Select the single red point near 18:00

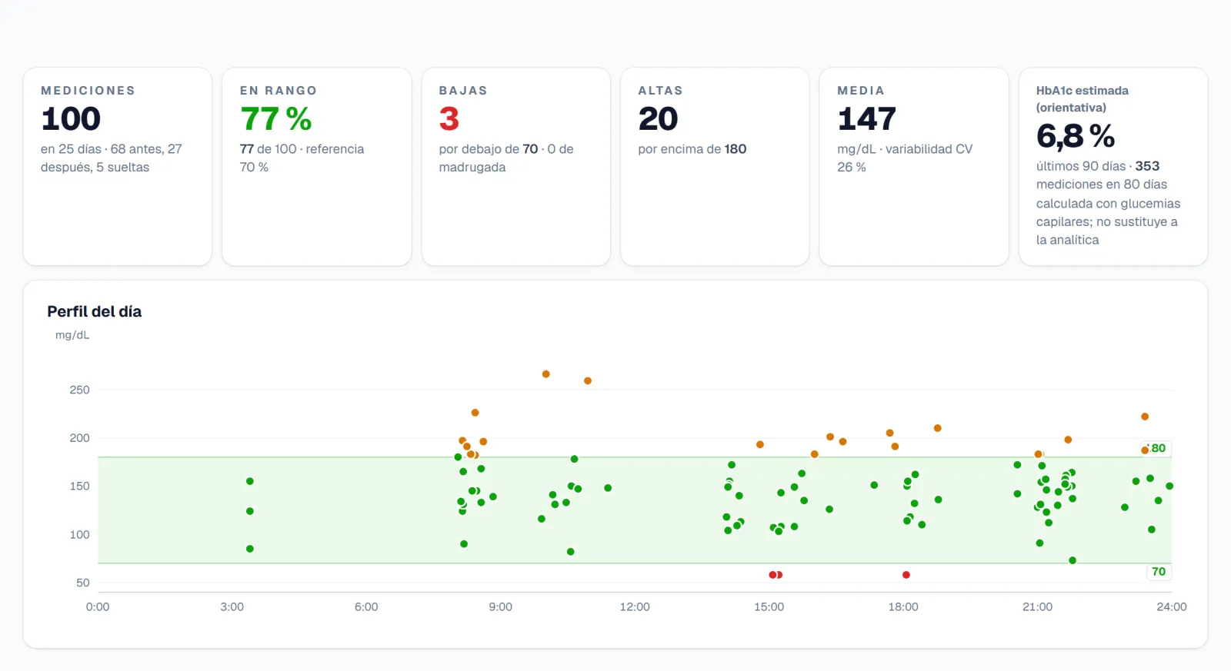click(906, 575)
